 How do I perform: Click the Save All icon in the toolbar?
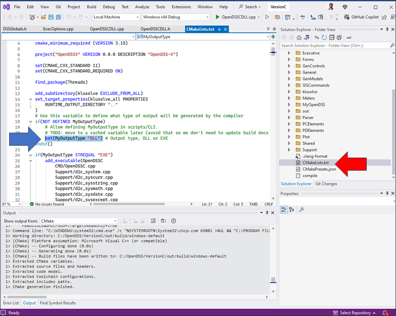click(x=58, y=17)
